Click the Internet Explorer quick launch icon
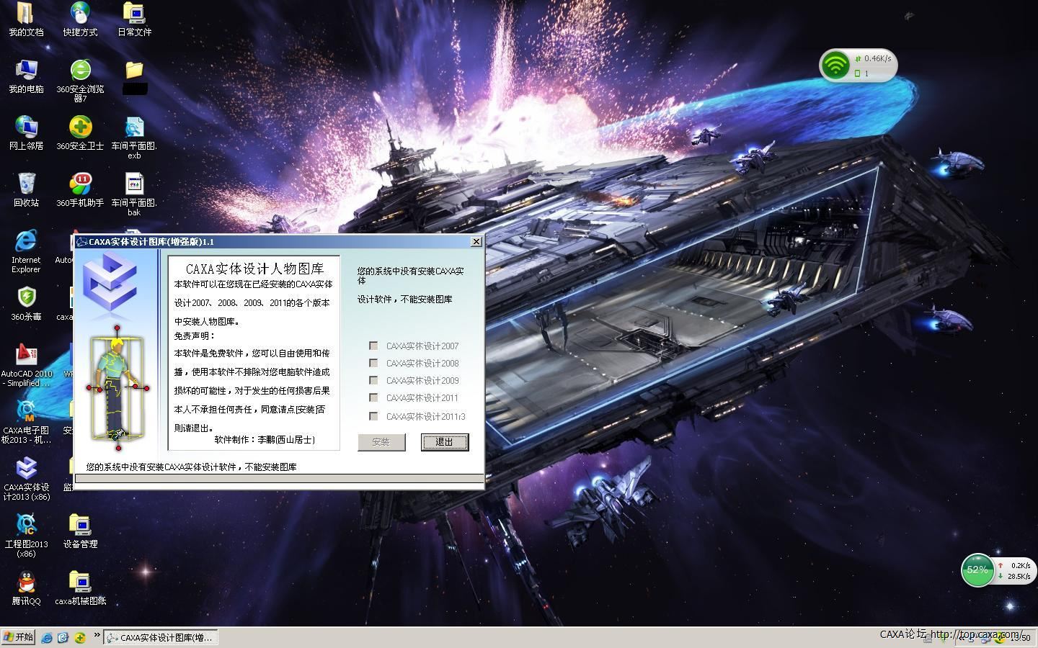 [47, 637]
